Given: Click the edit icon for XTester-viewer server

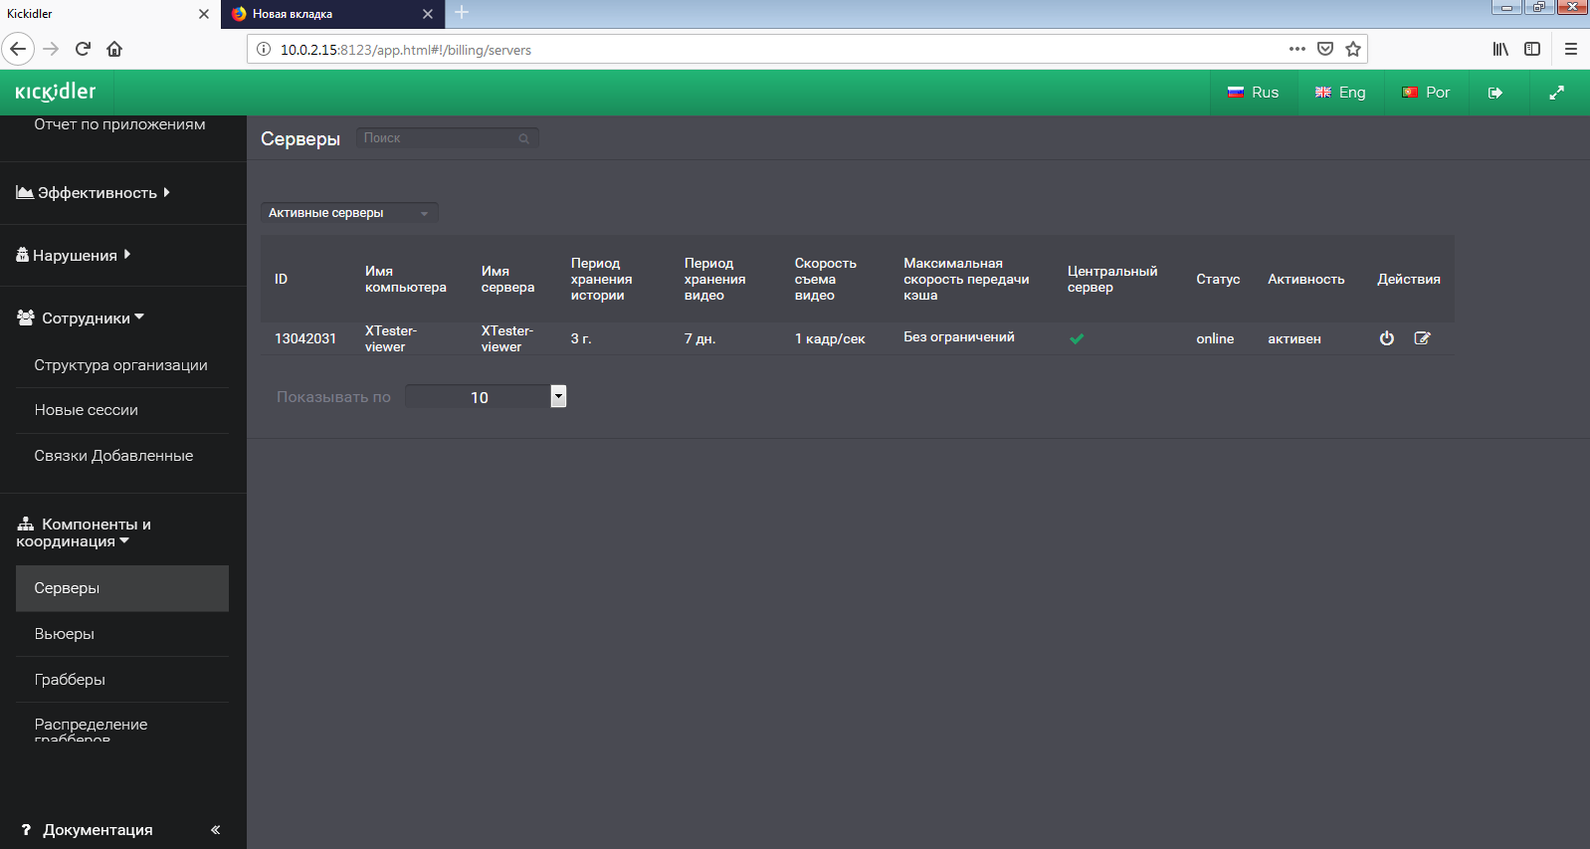Looking at the screenshot, I should tap(1422, 338).
